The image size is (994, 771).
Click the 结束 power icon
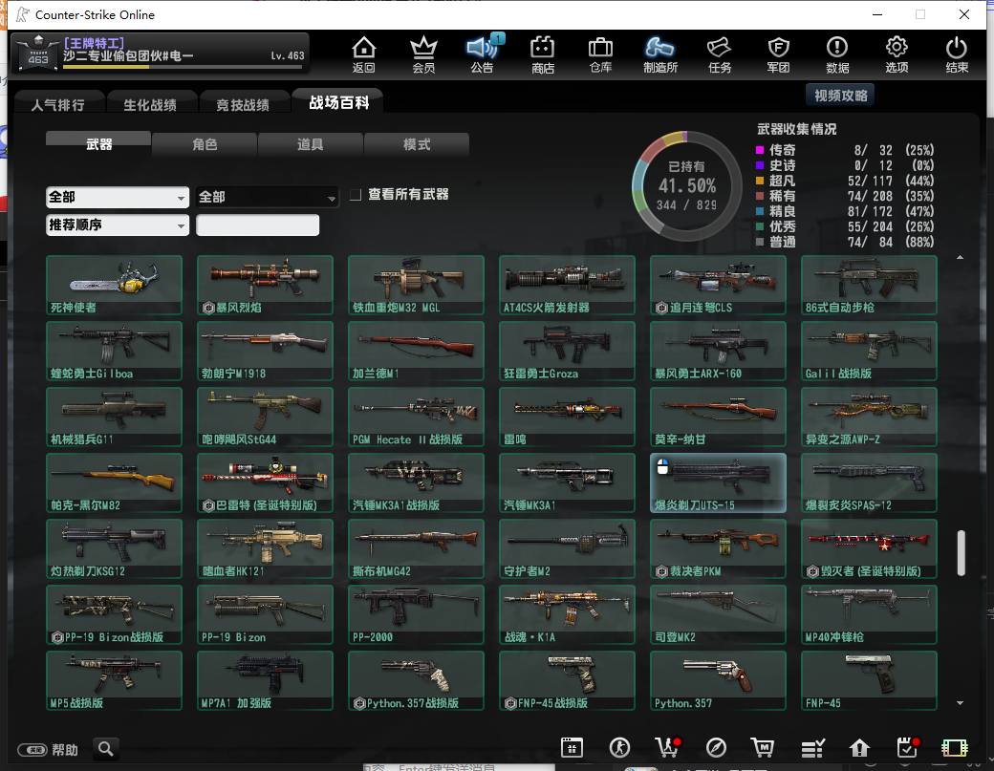tap(956, 54)
